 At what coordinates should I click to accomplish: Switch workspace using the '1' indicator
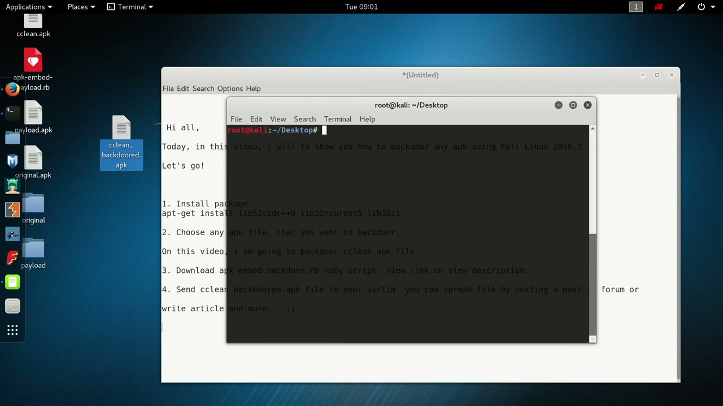pyautogui.click(x=636, y=7)
